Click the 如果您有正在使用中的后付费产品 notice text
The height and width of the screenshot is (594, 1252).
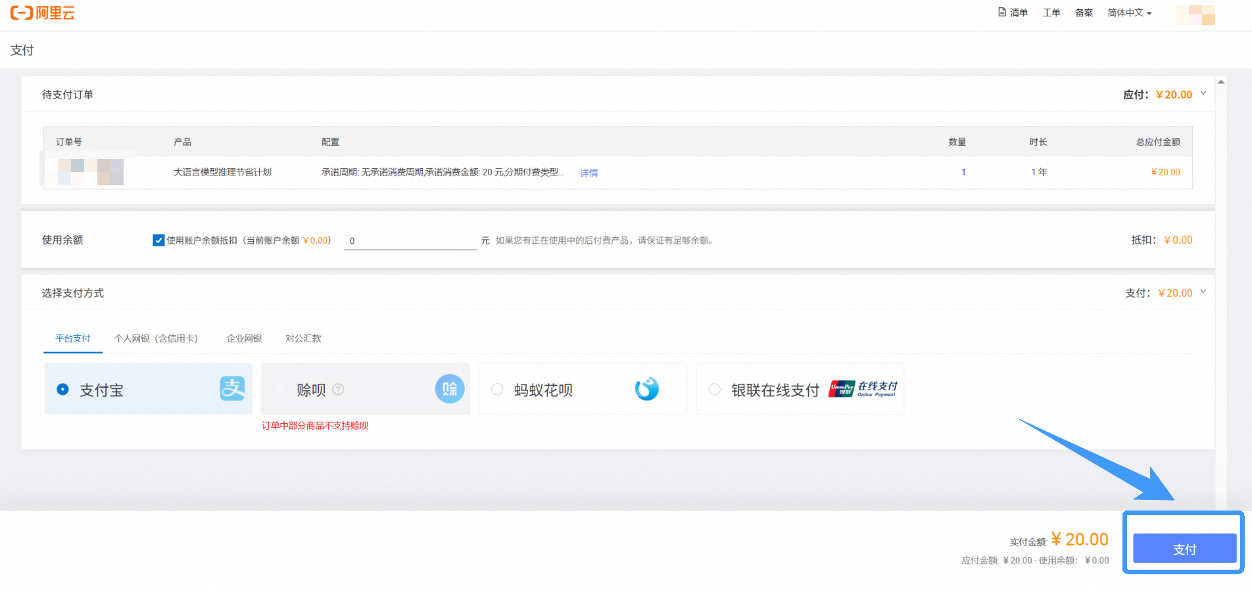pos(606,240)
